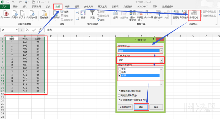The width and height of the screenshot is (220, 119).
Task: Click the insert function fx icon
Action: tap(40, 30)
